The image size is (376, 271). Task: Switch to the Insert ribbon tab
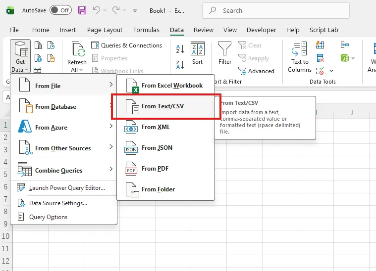(68, 30)
